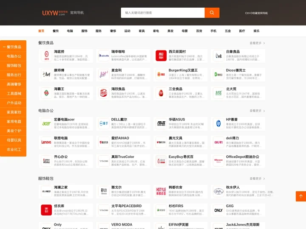Select 首页 in the top navigation
The width and height of the screenshot is (306, 229).
[41, 31]
